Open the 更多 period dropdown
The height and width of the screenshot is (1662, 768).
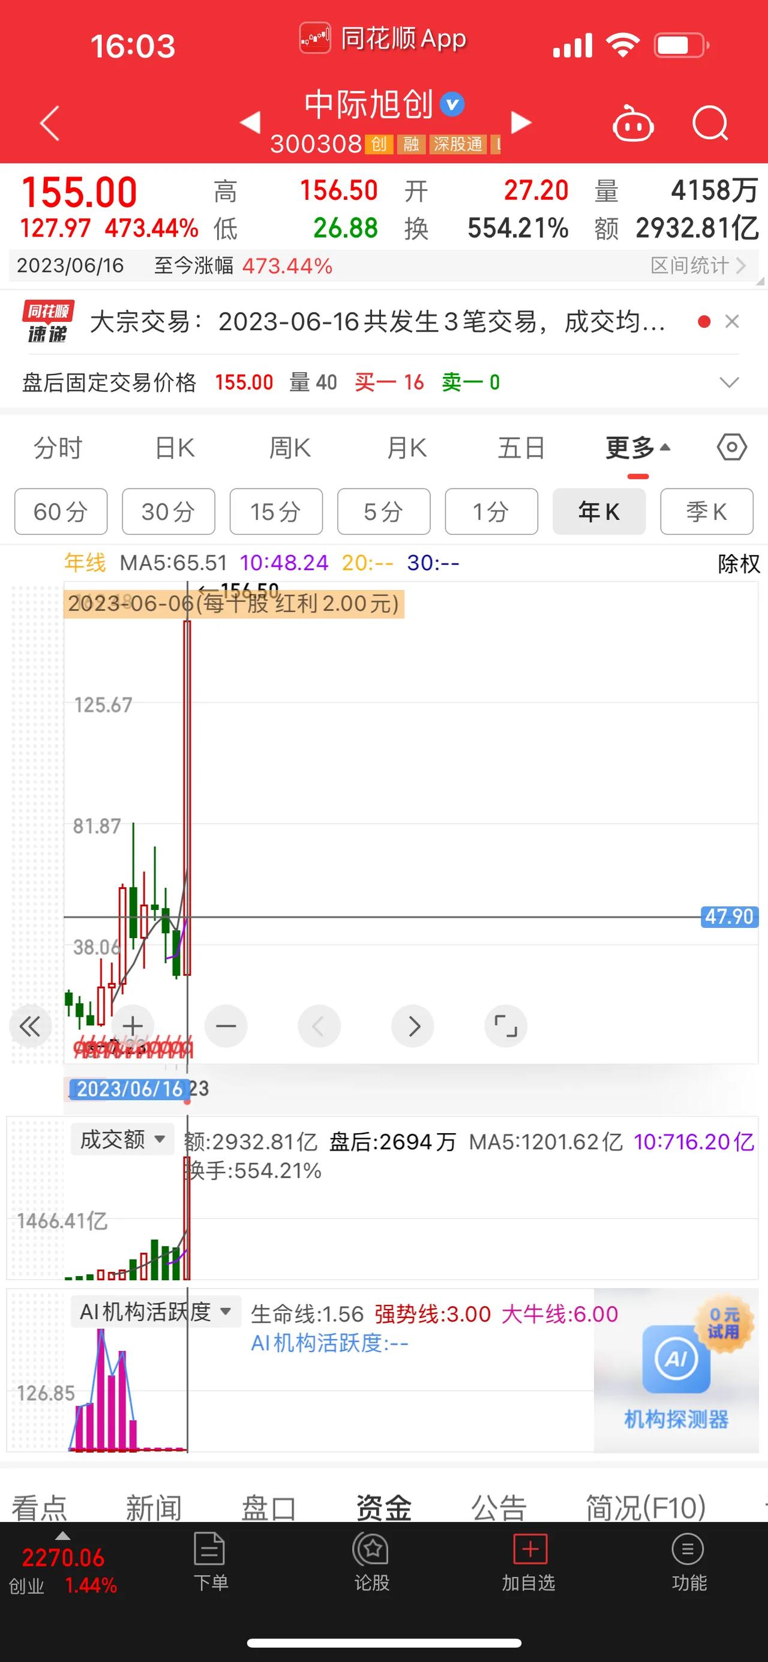tap(638, 447)
